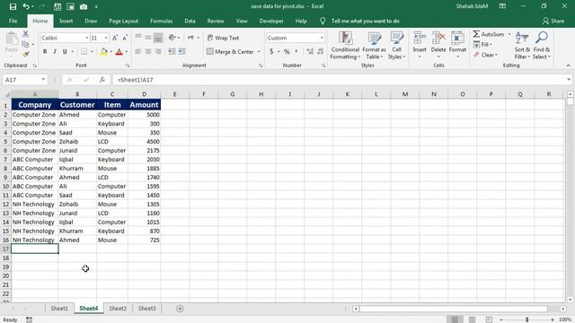Increase font size with large A icon
The width and height of the screenshot is (575, 323).
(x=115, y=38)
